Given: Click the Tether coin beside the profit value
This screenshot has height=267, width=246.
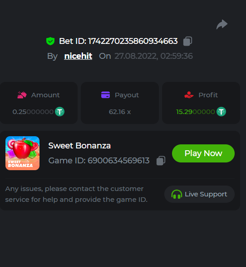Looking at the screenshot, I should (221, 112).
